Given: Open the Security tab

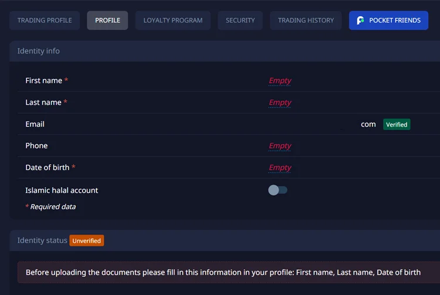Looking at the screenshot, I should (240, 21).
